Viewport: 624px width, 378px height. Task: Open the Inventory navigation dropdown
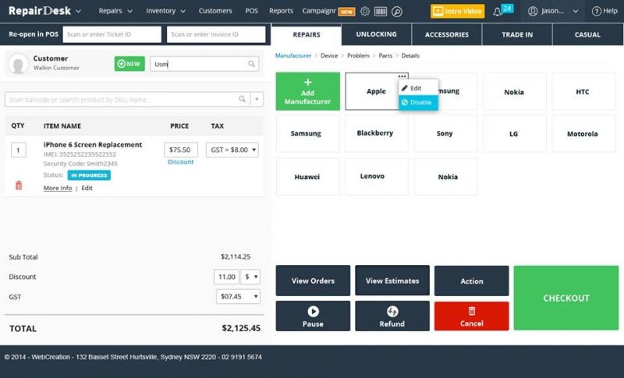(x=165, y=11)
